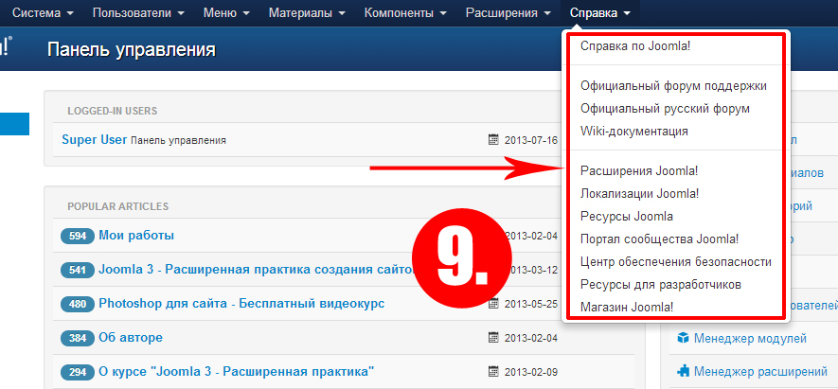
Task: Click calendar icon in О курсе row
Action: coord(493,371)
